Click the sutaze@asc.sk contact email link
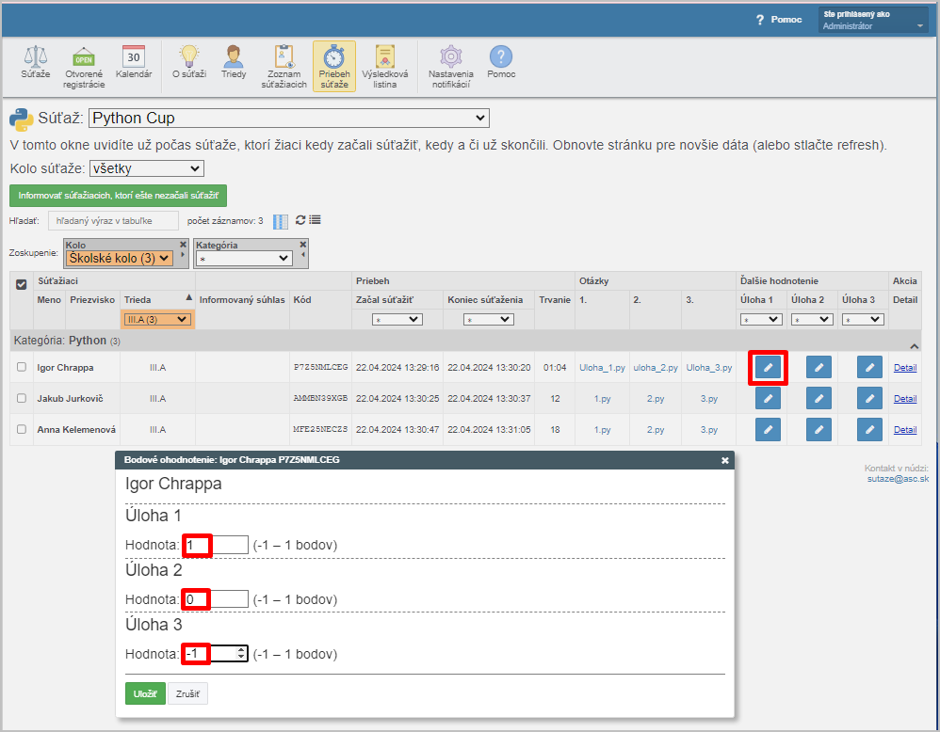 click(898, 479)
